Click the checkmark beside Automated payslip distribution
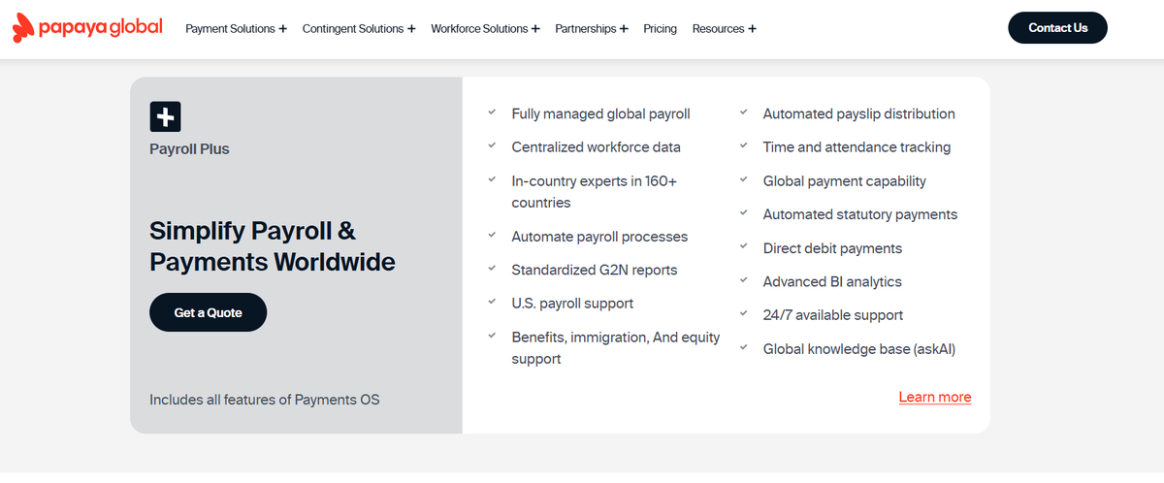 [744, 113]
